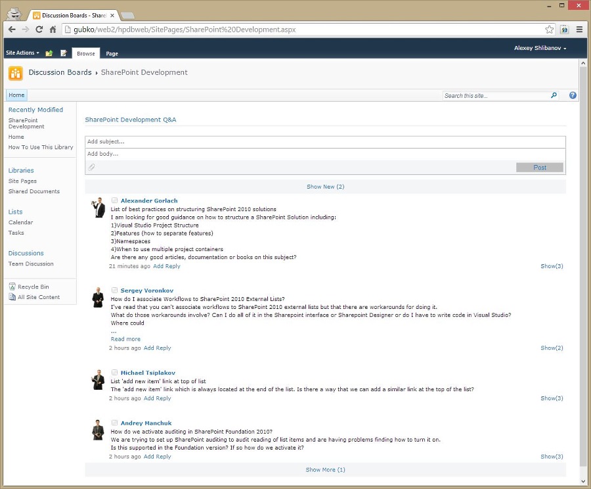Open Team Discussion in the sidebar
Image resolution: width=591 pixels, height=489 pixels.
pos(31,264)
